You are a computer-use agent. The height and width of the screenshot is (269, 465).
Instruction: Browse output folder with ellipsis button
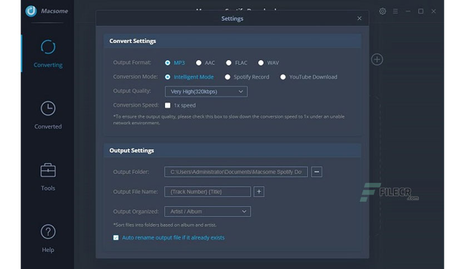(316, 172)
